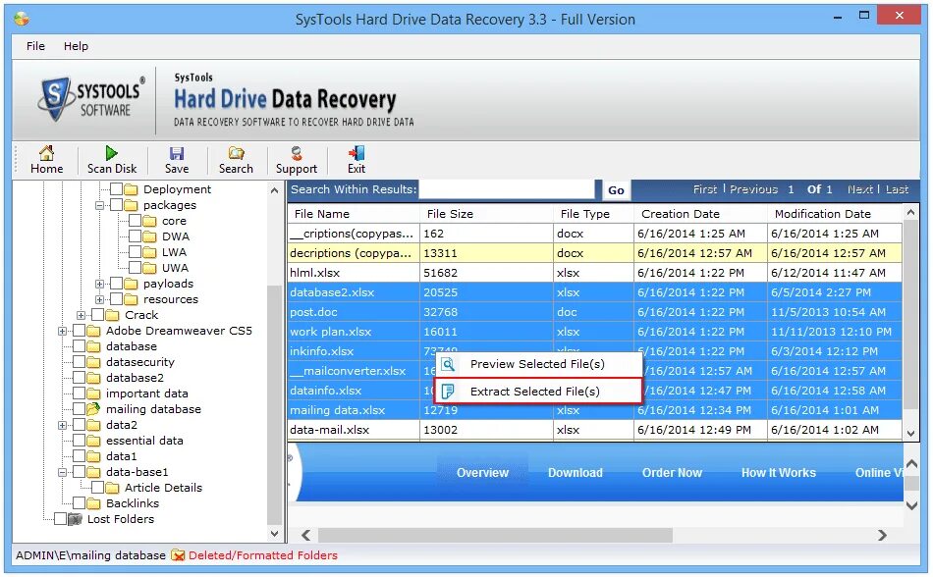Click the essential data folder icon

pyautogui.click(x=93, y=441)
